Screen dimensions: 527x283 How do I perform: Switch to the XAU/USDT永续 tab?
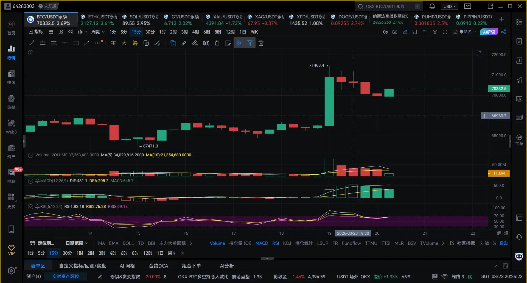pos(224,20)
